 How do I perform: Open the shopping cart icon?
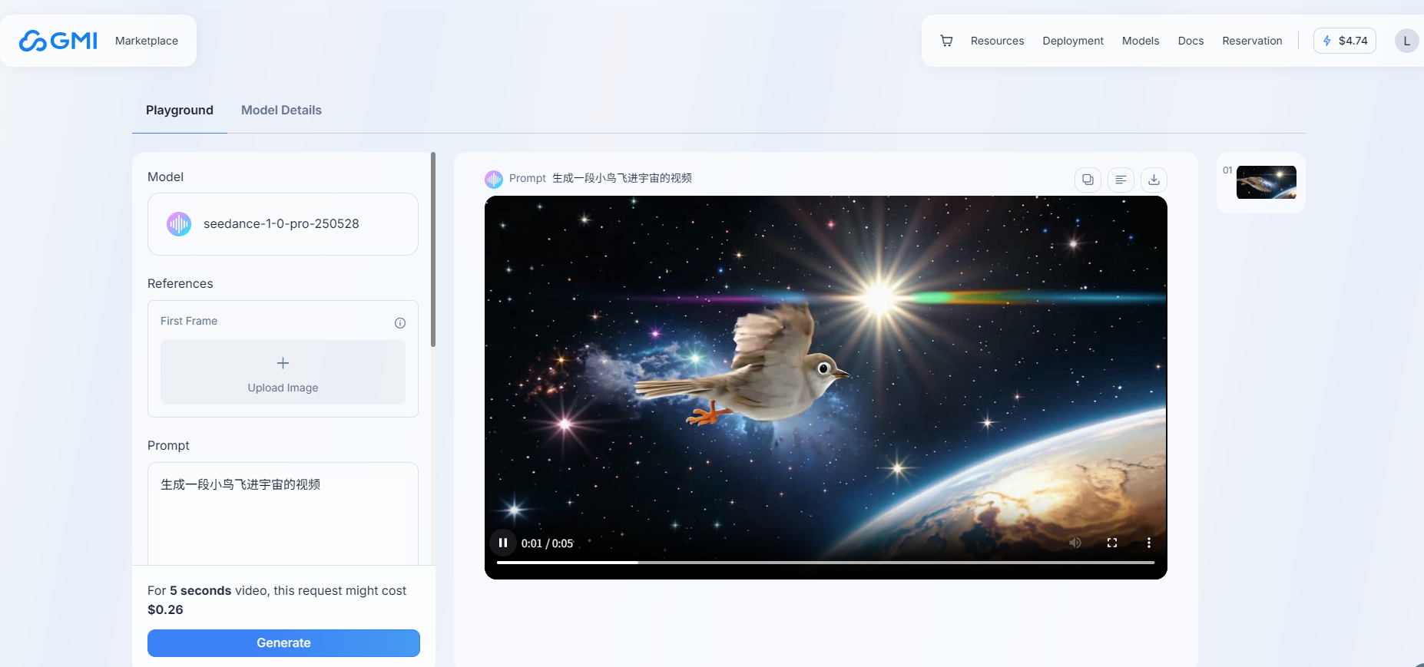pyautogui.click(x=946, y=41)
